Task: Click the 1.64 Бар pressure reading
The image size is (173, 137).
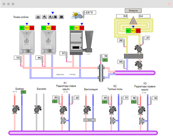Action: click(72, 74)
